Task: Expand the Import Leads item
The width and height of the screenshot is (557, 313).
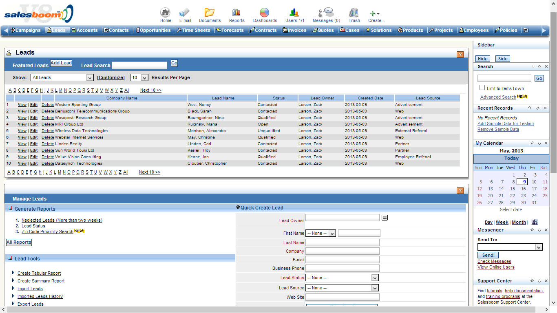Action: pyautogui.click(x=13, y=288)
